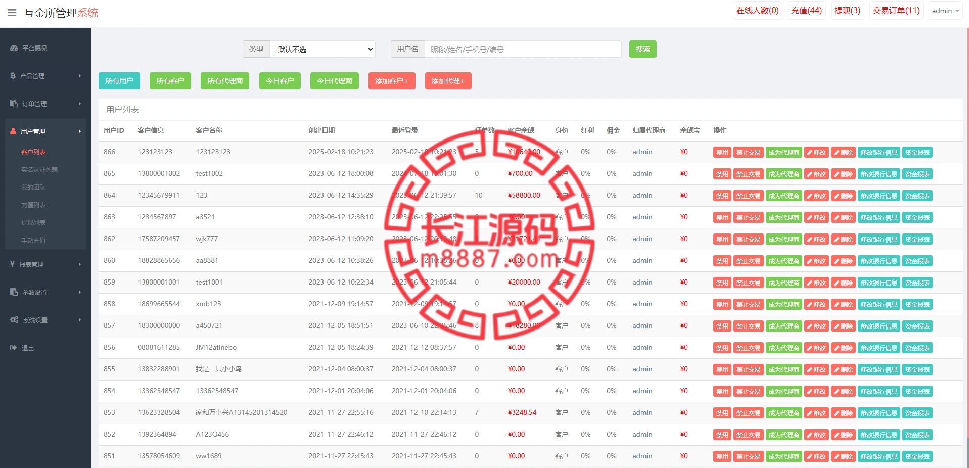Click 禁止交易 for user 865
This screenshot has height=468, width=969.
[748, 174]
